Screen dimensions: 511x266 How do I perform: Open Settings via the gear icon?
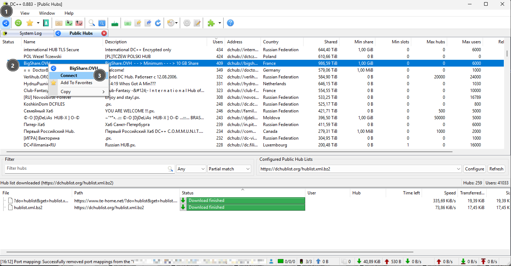(x=187, y=23)
